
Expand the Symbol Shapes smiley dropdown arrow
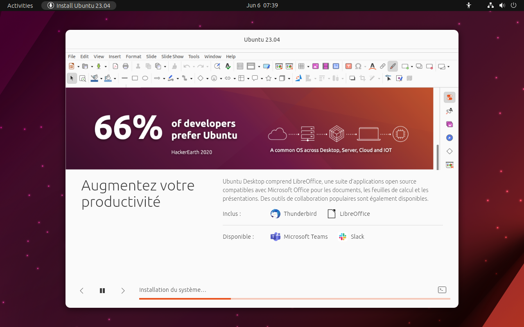221,78
